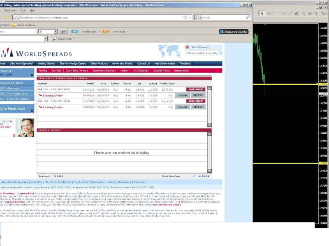Viewport: 329px width, 246px height.
Task: Click the bookmark star in the address bar
Action: click(x=185, y=18)
